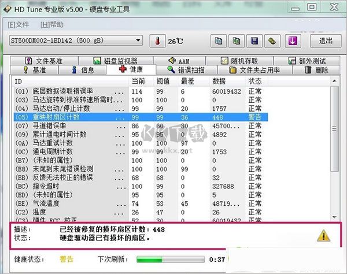347x274 pixels.
Task: Click the 警告 status in row 05
Action: 254,117
